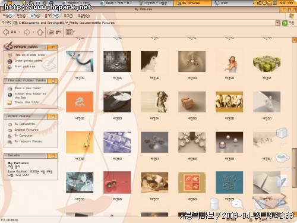This screenshot has width=297, height=223.
Task: Select the teal blue pattern thumbnail
Action: tap(229, 183)
